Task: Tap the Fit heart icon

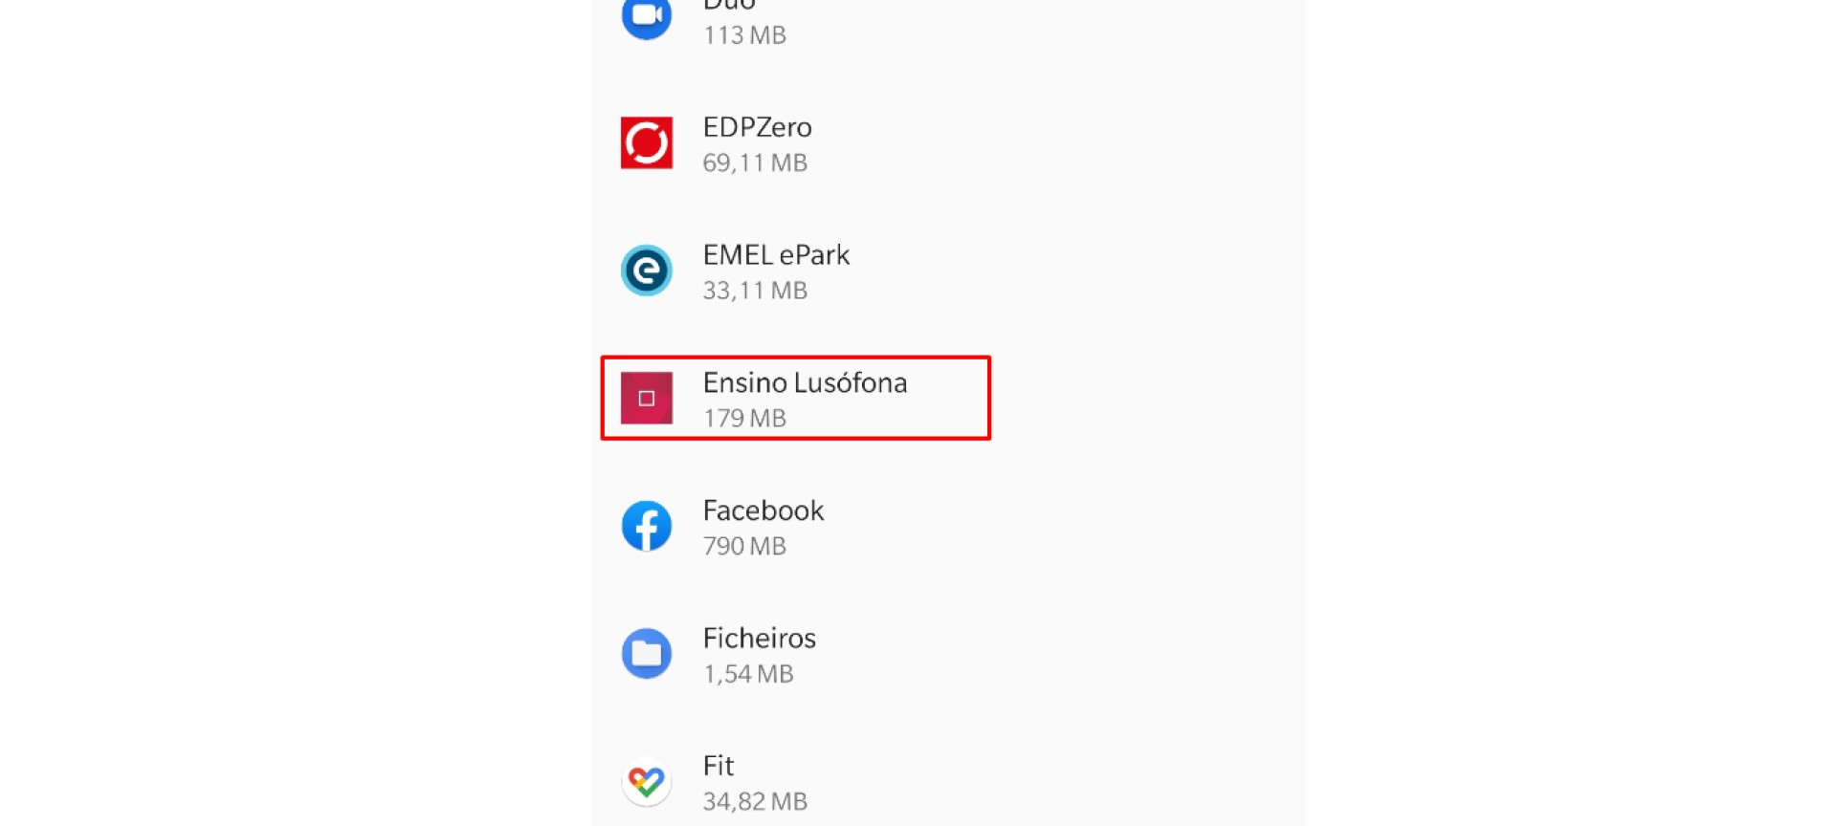Action: coord(647,781)
